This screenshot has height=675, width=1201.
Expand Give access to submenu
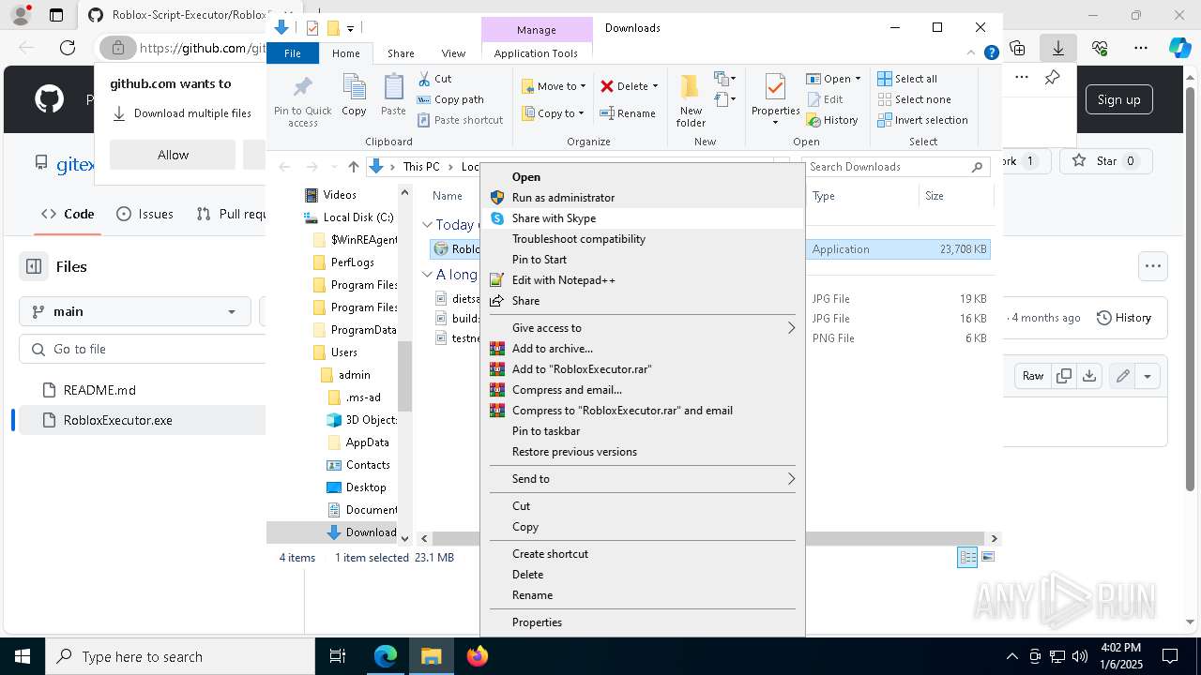tap(643, 328)
